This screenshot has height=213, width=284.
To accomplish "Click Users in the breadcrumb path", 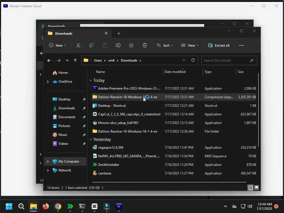I will pos(98,60).
